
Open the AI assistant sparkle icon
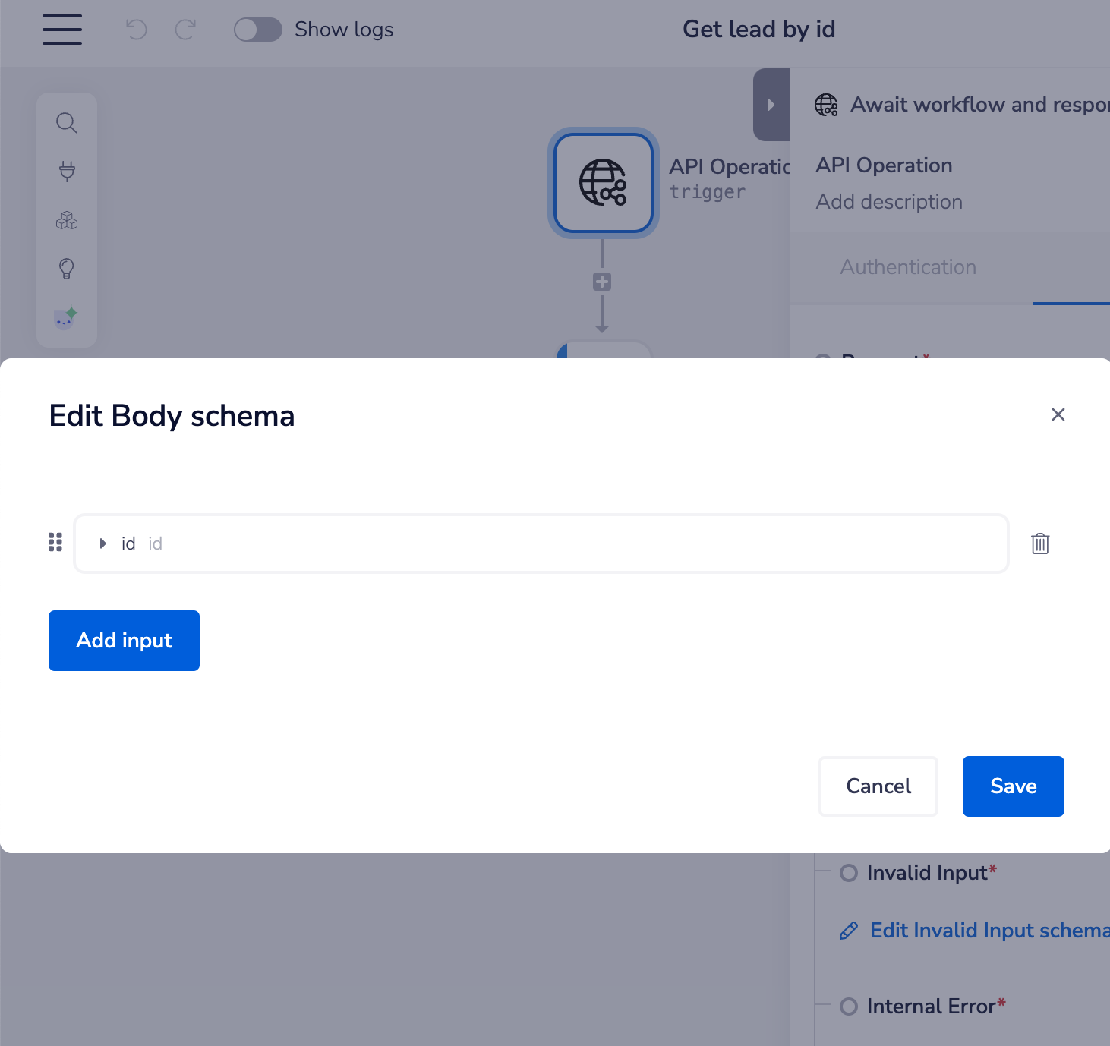tap(67, 317)
